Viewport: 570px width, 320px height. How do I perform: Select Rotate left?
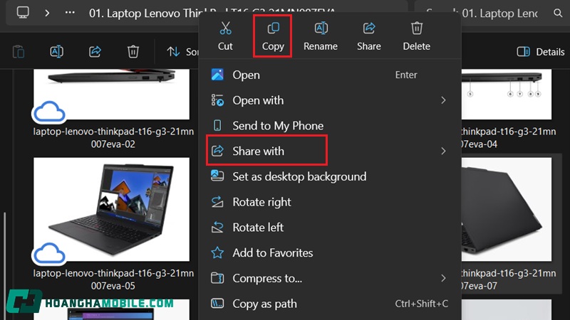(330, 227)
